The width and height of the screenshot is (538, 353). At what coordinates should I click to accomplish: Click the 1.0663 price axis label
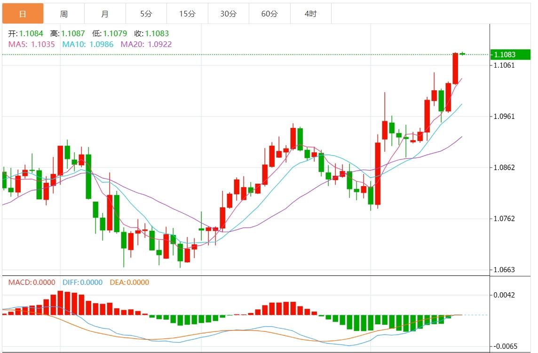(x=504, y=270)
